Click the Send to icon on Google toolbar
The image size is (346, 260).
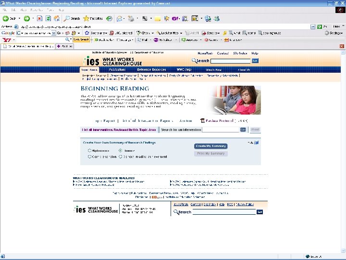(204, 33)
